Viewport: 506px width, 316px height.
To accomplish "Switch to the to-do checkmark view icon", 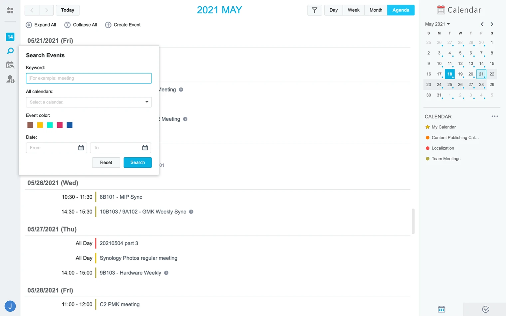I will pos(485,309).
